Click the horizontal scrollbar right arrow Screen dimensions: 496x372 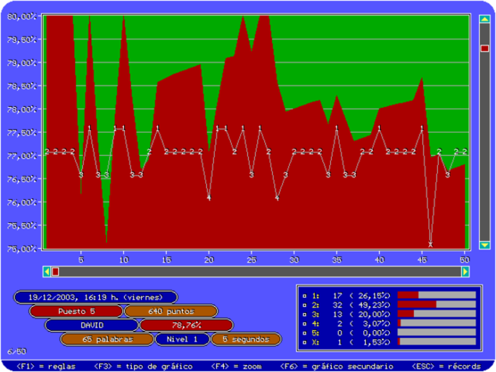(x=465, y=272)
